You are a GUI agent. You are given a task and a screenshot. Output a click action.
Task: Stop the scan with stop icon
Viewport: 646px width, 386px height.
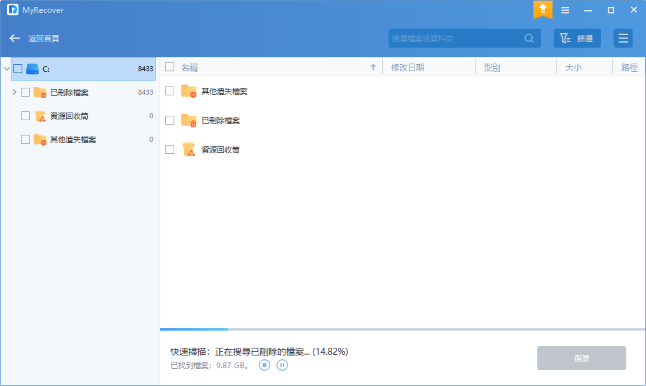(265, 365)
